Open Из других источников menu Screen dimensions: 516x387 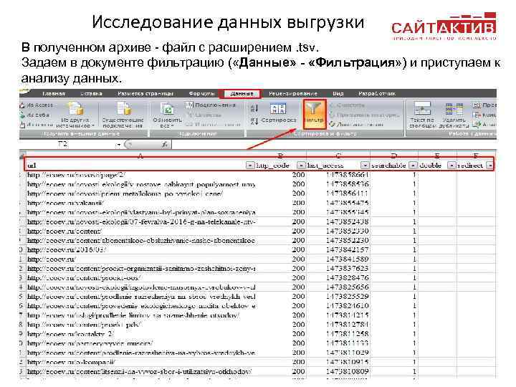coord(76,115)
